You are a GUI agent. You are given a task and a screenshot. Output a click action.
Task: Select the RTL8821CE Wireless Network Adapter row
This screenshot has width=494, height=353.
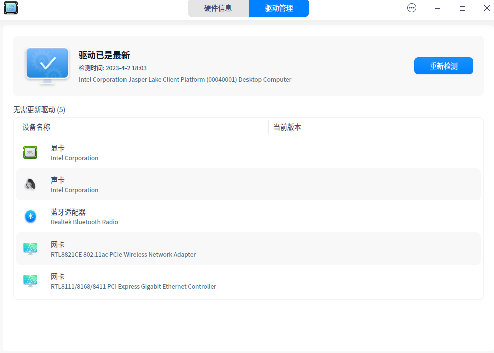tap(249, 249)
